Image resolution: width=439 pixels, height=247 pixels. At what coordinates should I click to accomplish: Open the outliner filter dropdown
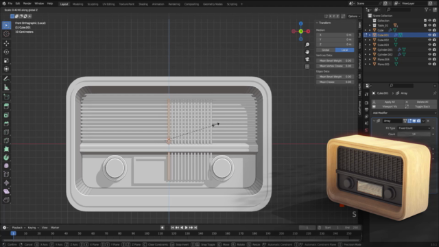point(427,10)
